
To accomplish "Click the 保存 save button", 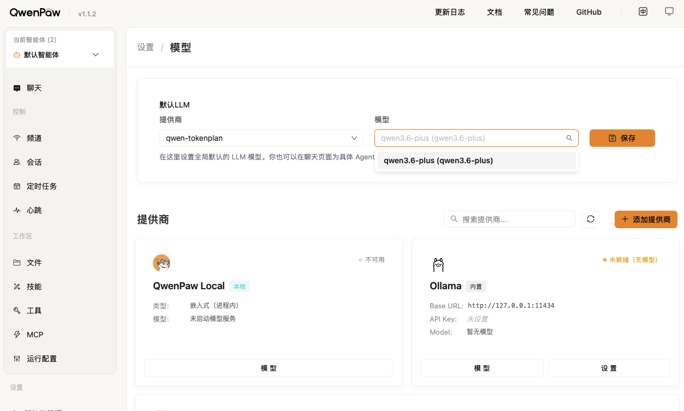I will (622, 138).
